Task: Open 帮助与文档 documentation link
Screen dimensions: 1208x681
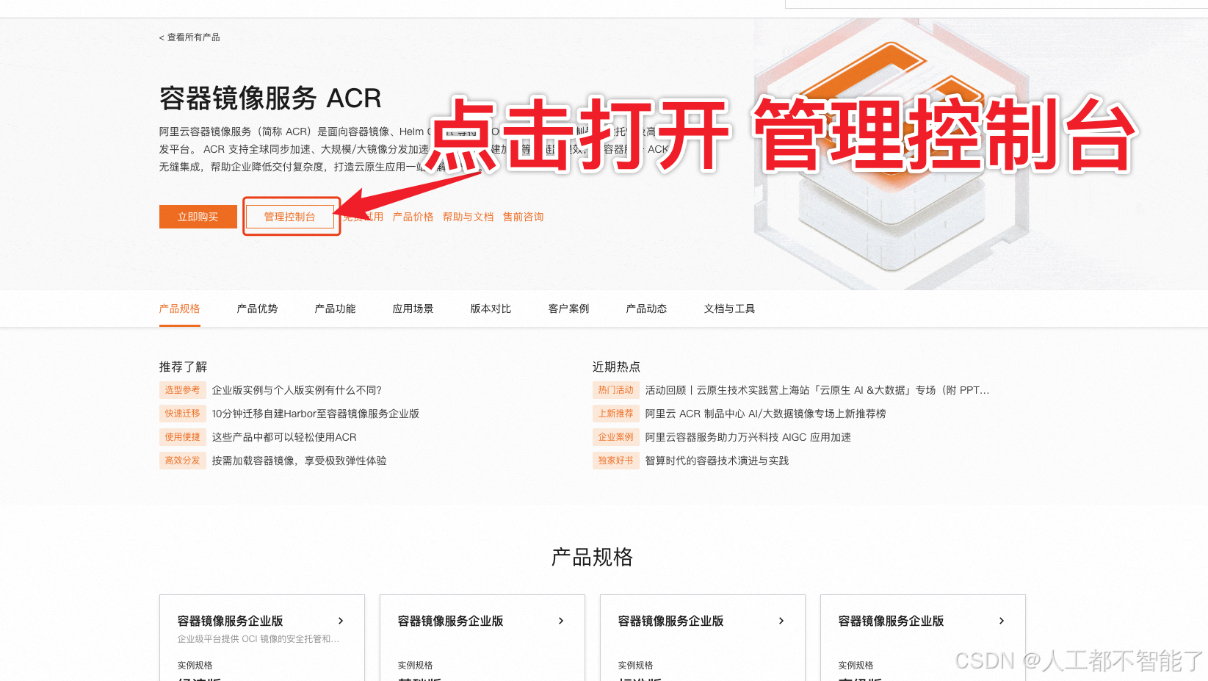Action: click(x=469, y=216)
